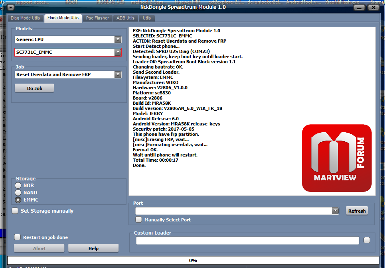Click the 0% progress bar
This screenshot has width=385, height=268.
193,260
